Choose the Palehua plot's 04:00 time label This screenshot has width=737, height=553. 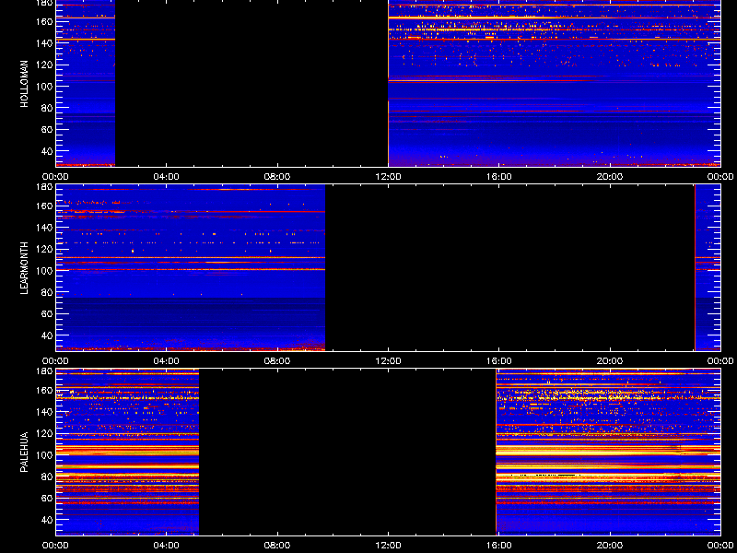pyautogui.click(x=167, y=546)
